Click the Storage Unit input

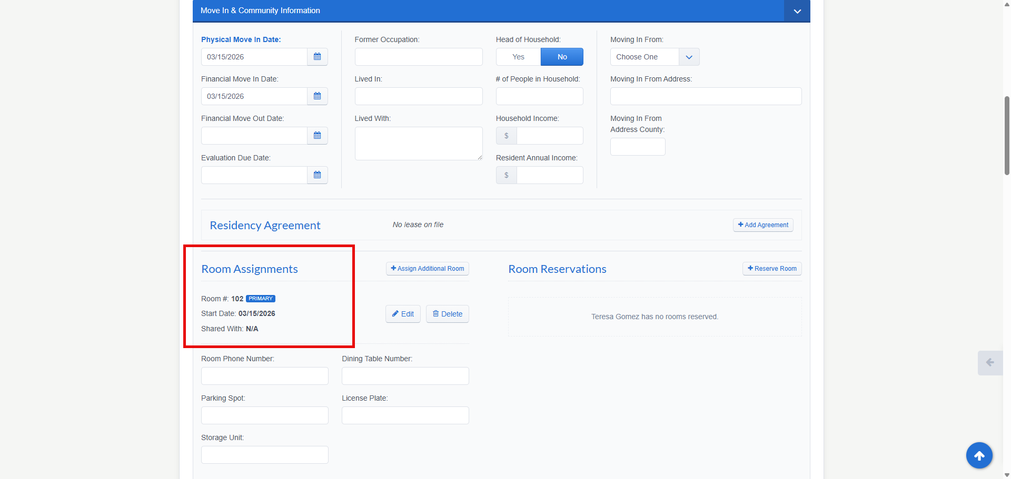click(x=265, y=455)
